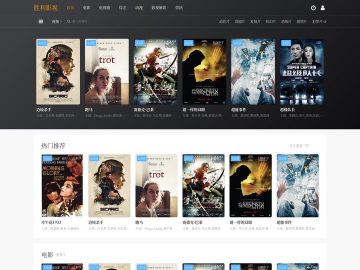Open 超能事件 poster in 热门推荐
360x270 pixels.
[297, 185]
